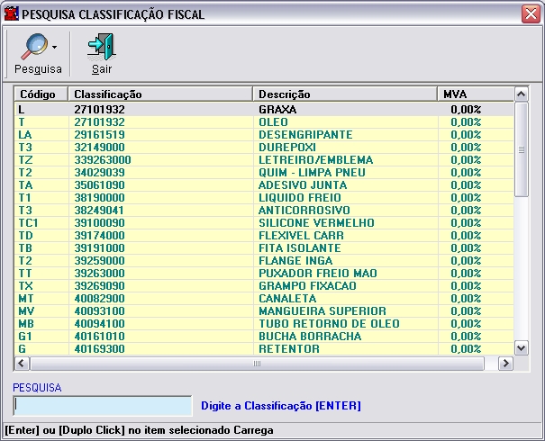Click classification code 34029039
This screenshot has height=441, width=545.
(99, 172)
